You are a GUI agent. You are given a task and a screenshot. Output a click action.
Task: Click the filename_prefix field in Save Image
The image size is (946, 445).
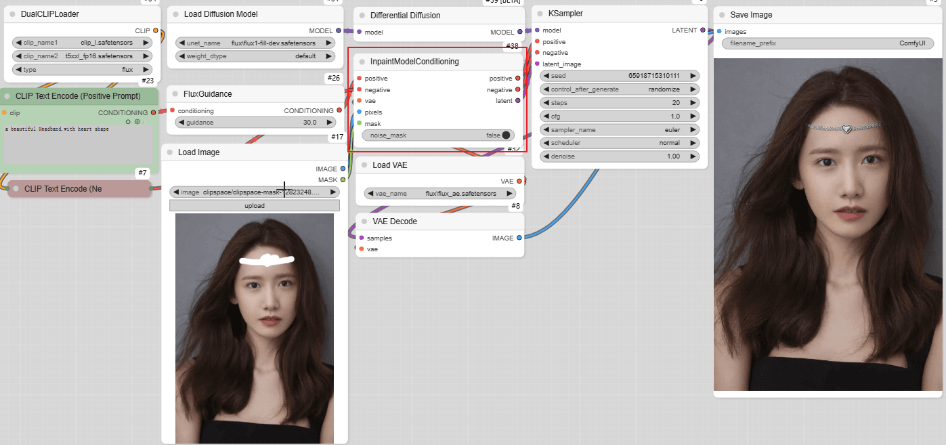click(x=827, y=43)
